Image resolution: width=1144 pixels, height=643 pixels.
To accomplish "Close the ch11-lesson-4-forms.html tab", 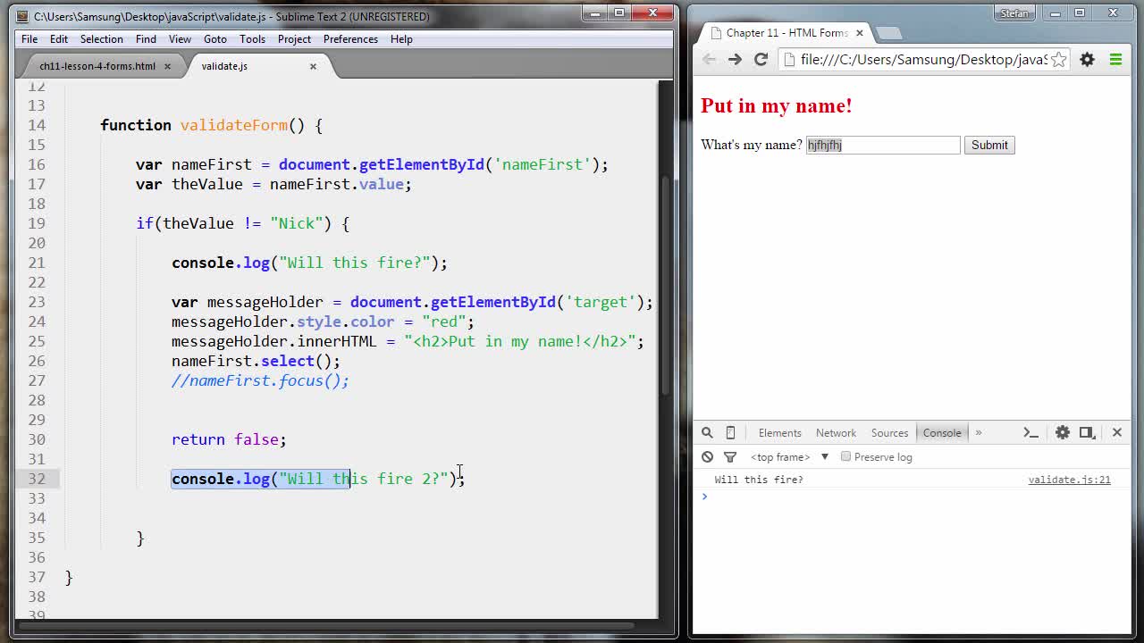I will tap(167, 66).
